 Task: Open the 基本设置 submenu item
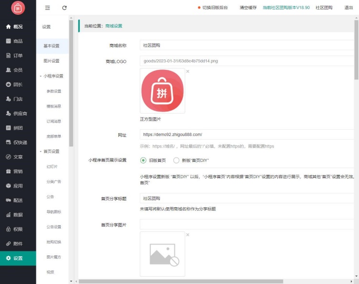click(52, 46)
